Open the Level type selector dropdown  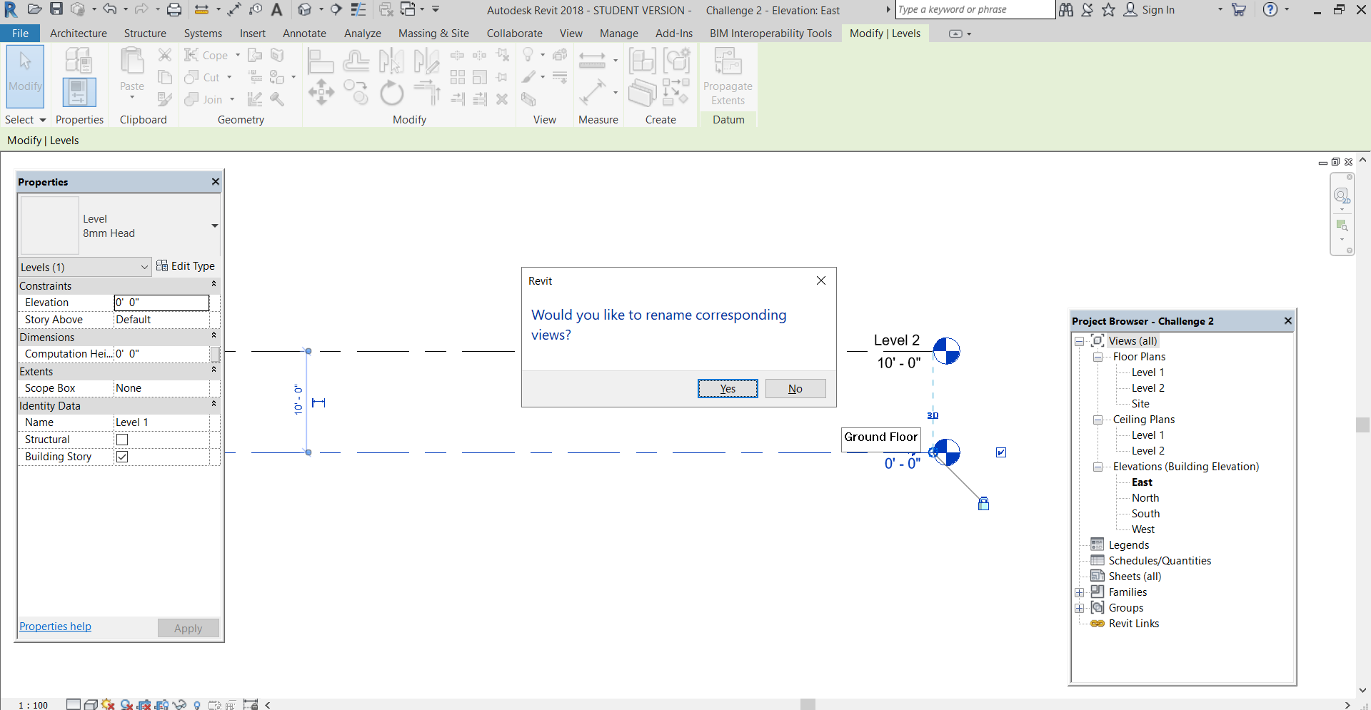click(x=214, y=226)
